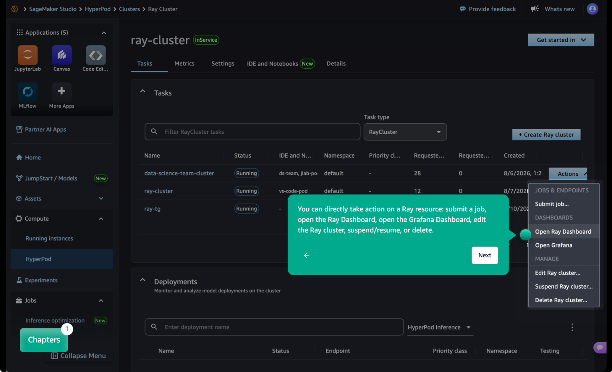Open the IDE and Notebooks tab
Viewport: 612px width, 372px height.
coord(281,64)
